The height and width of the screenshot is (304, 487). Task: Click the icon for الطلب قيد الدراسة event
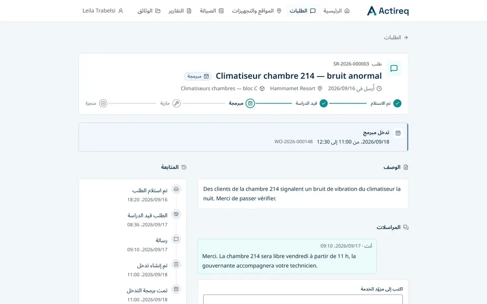click(x=176, y=214)
